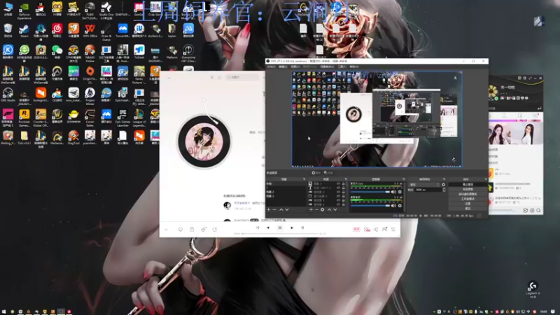The image size is (560, 315).
Task: Open source properties gear in OBS sources panel
Action: [322, 209]
